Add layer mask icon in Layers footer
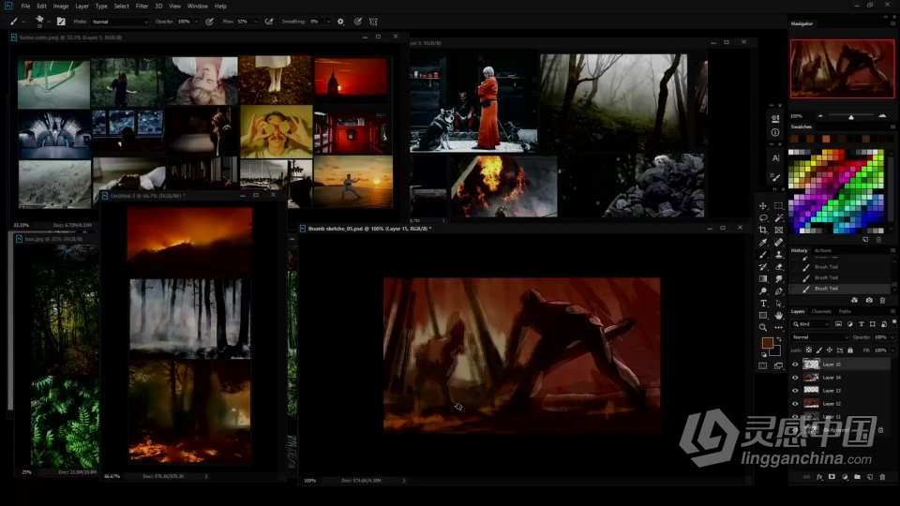The height and width of the screenshot is (506, 900). click(832, 477)
